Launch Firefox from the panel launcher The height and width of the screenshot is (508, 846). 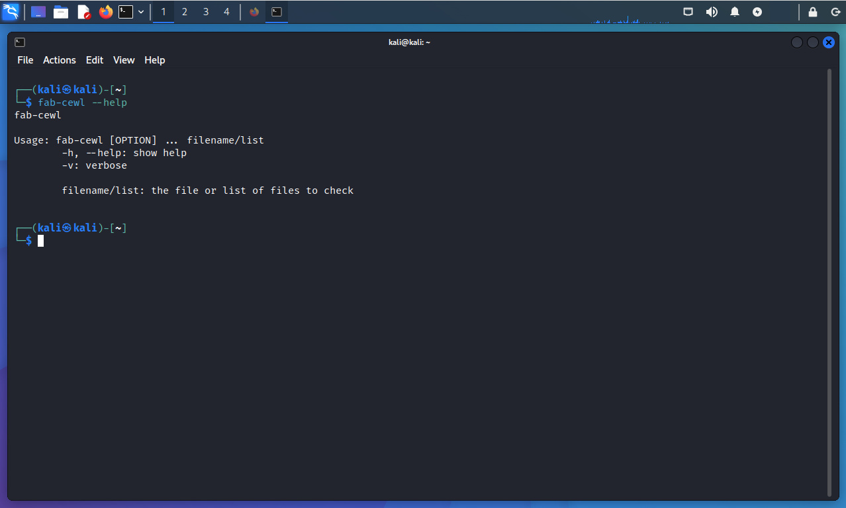[x=105, y=12]
